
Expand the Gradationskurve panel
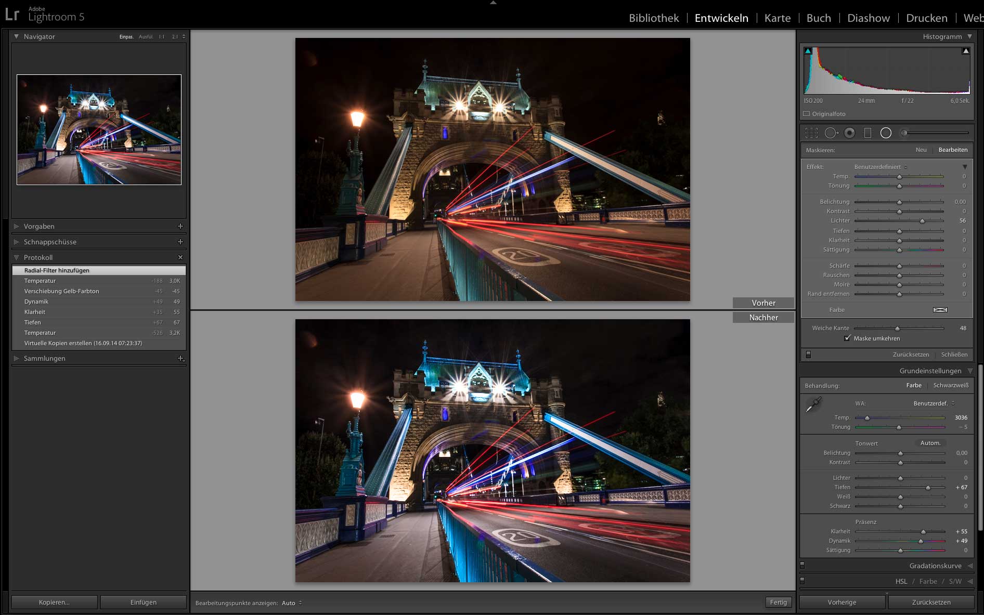(935, 566)
